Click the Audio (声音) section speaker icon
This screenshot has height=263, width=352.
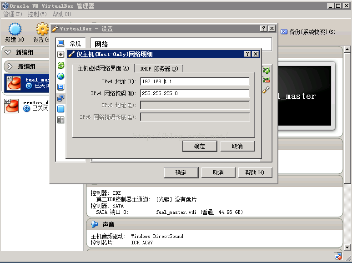coord(95,224)
